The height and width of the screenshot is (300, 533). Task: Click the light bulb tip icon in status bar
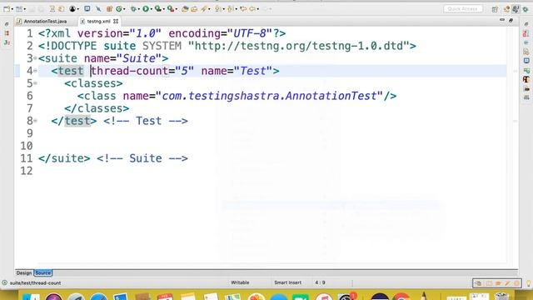529,283
